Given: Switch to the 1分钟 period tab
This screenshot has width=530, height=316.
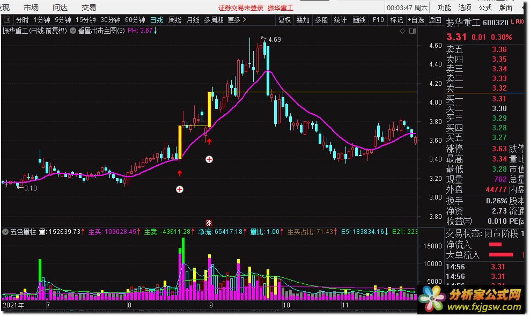Looking at the screenshot, I should [42, 20].
